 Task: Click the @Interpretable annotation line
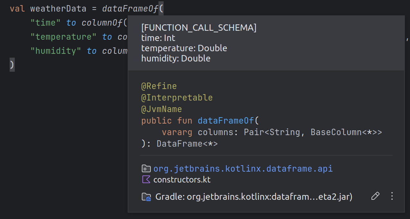click(177, 97)
